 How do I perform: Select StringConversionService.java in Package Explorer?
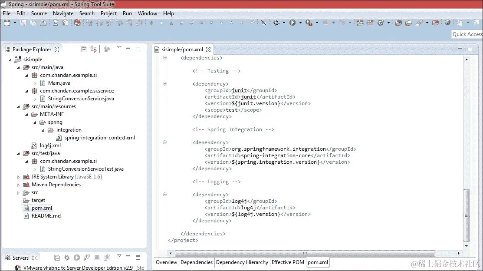(x=81, y=99)
